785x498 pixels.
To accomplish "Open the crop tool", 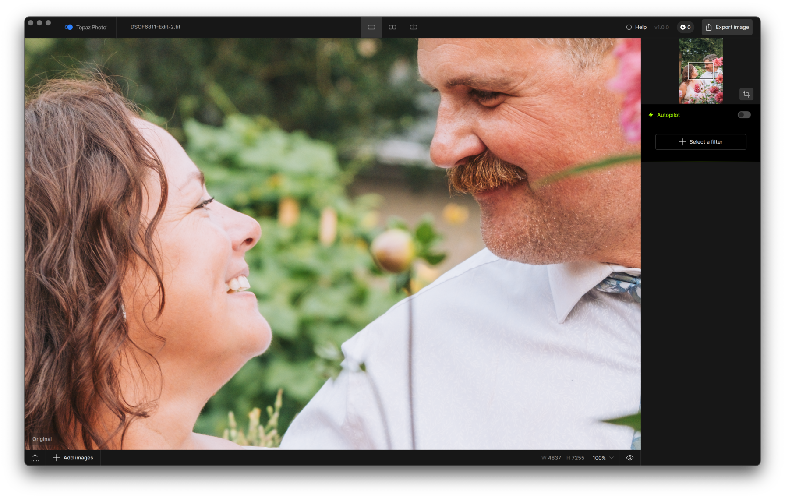I will coord(746,94).
